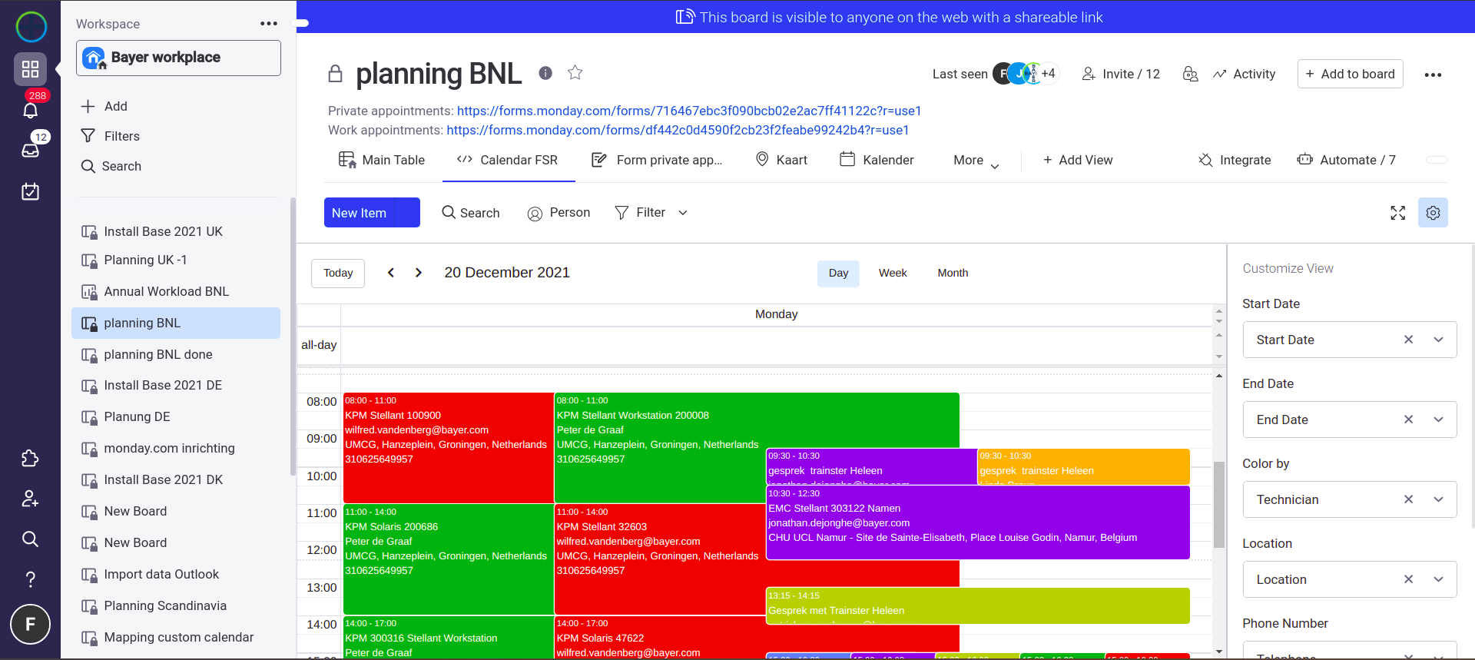Switch calendar to Week view
1475x660 pixels.
893,273
